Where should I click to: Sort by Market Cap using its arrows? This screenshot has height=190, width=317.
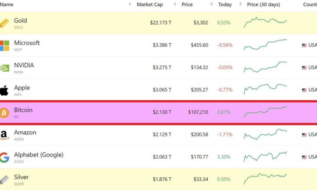175,4
